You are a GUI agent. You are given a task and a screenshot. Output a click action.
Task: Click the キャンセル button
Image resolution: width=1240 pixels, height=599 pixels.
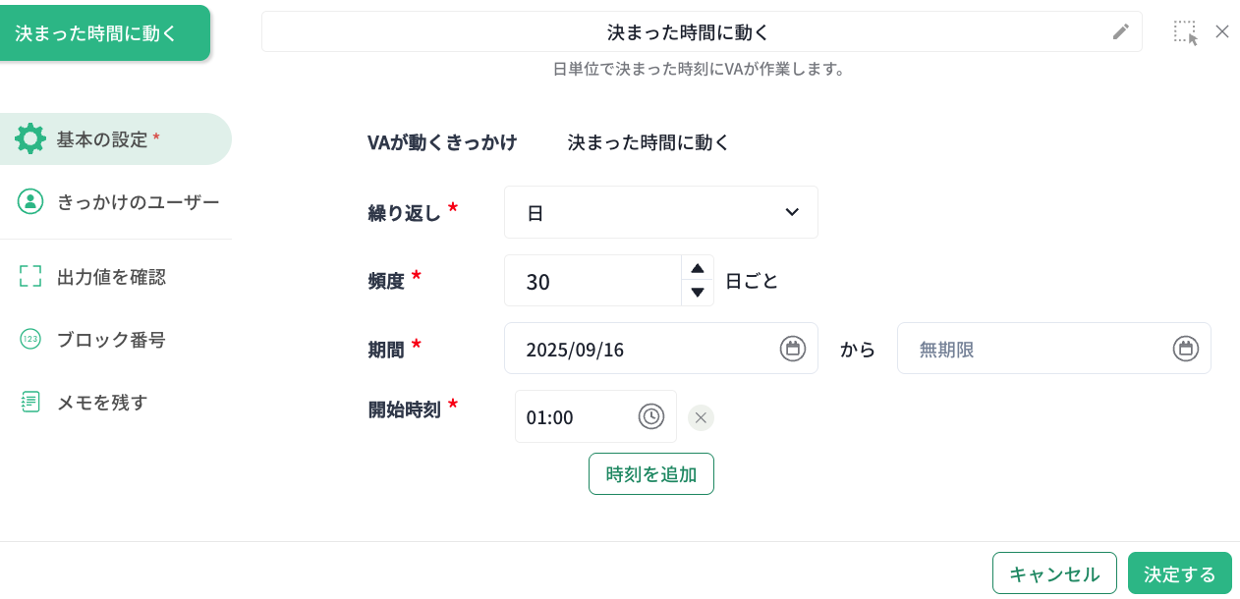tap(1054, 573)
